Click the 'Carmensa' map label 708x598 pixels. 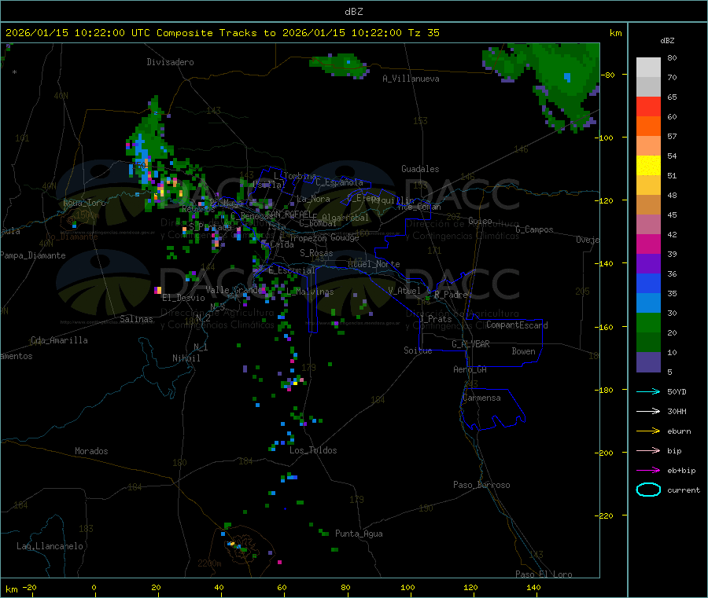click(x=481, y=398)
